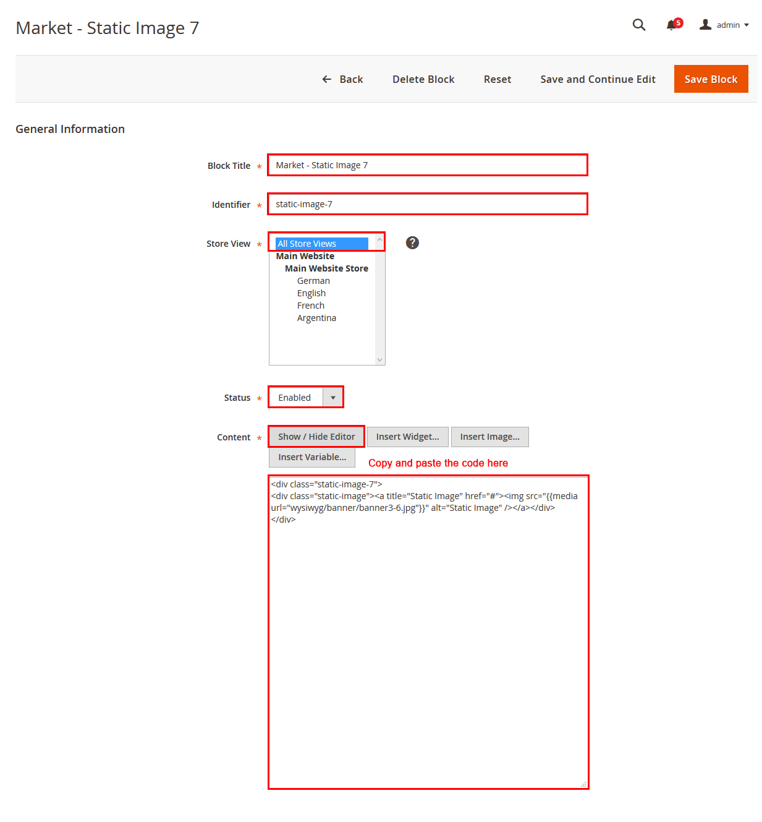Click Insert Image... button

coord(490,437)
